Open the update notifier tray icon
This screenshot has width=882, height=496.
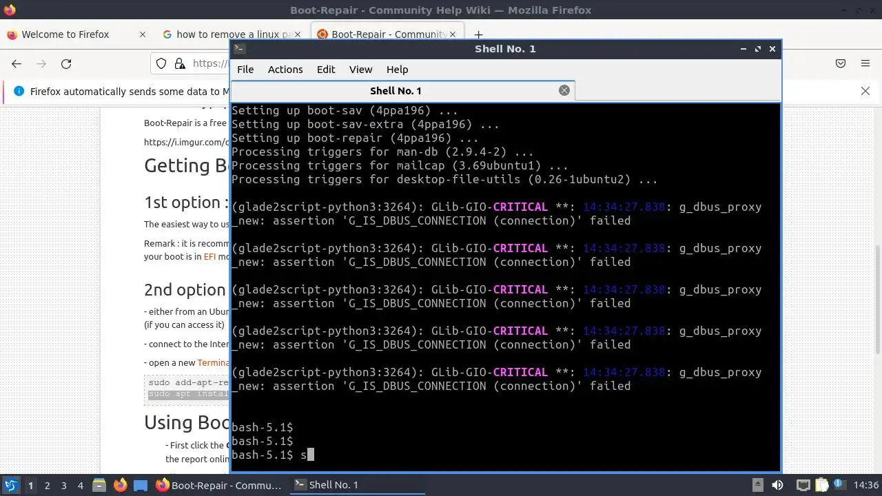pyautogui.click(x=839, y=485)
